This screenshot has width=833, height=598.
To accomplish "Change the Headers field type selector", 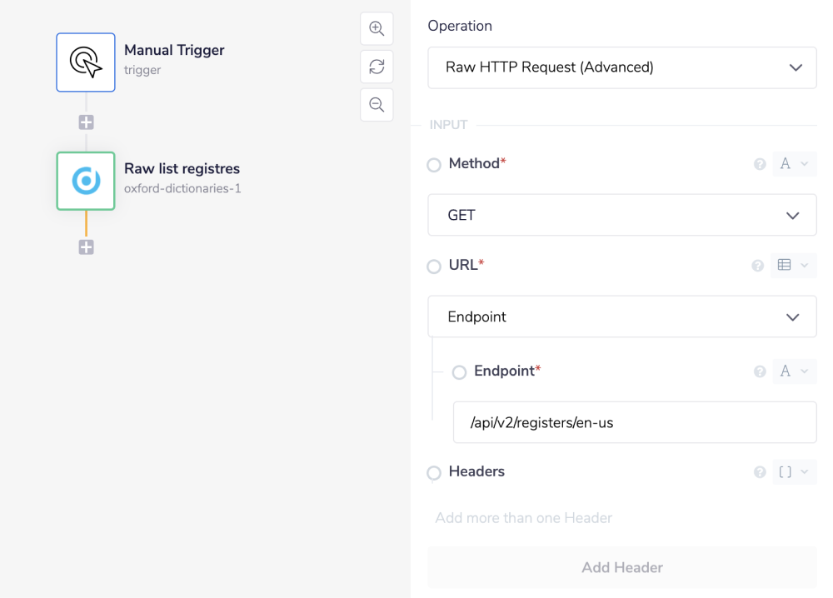I will [x=794, y=472].
